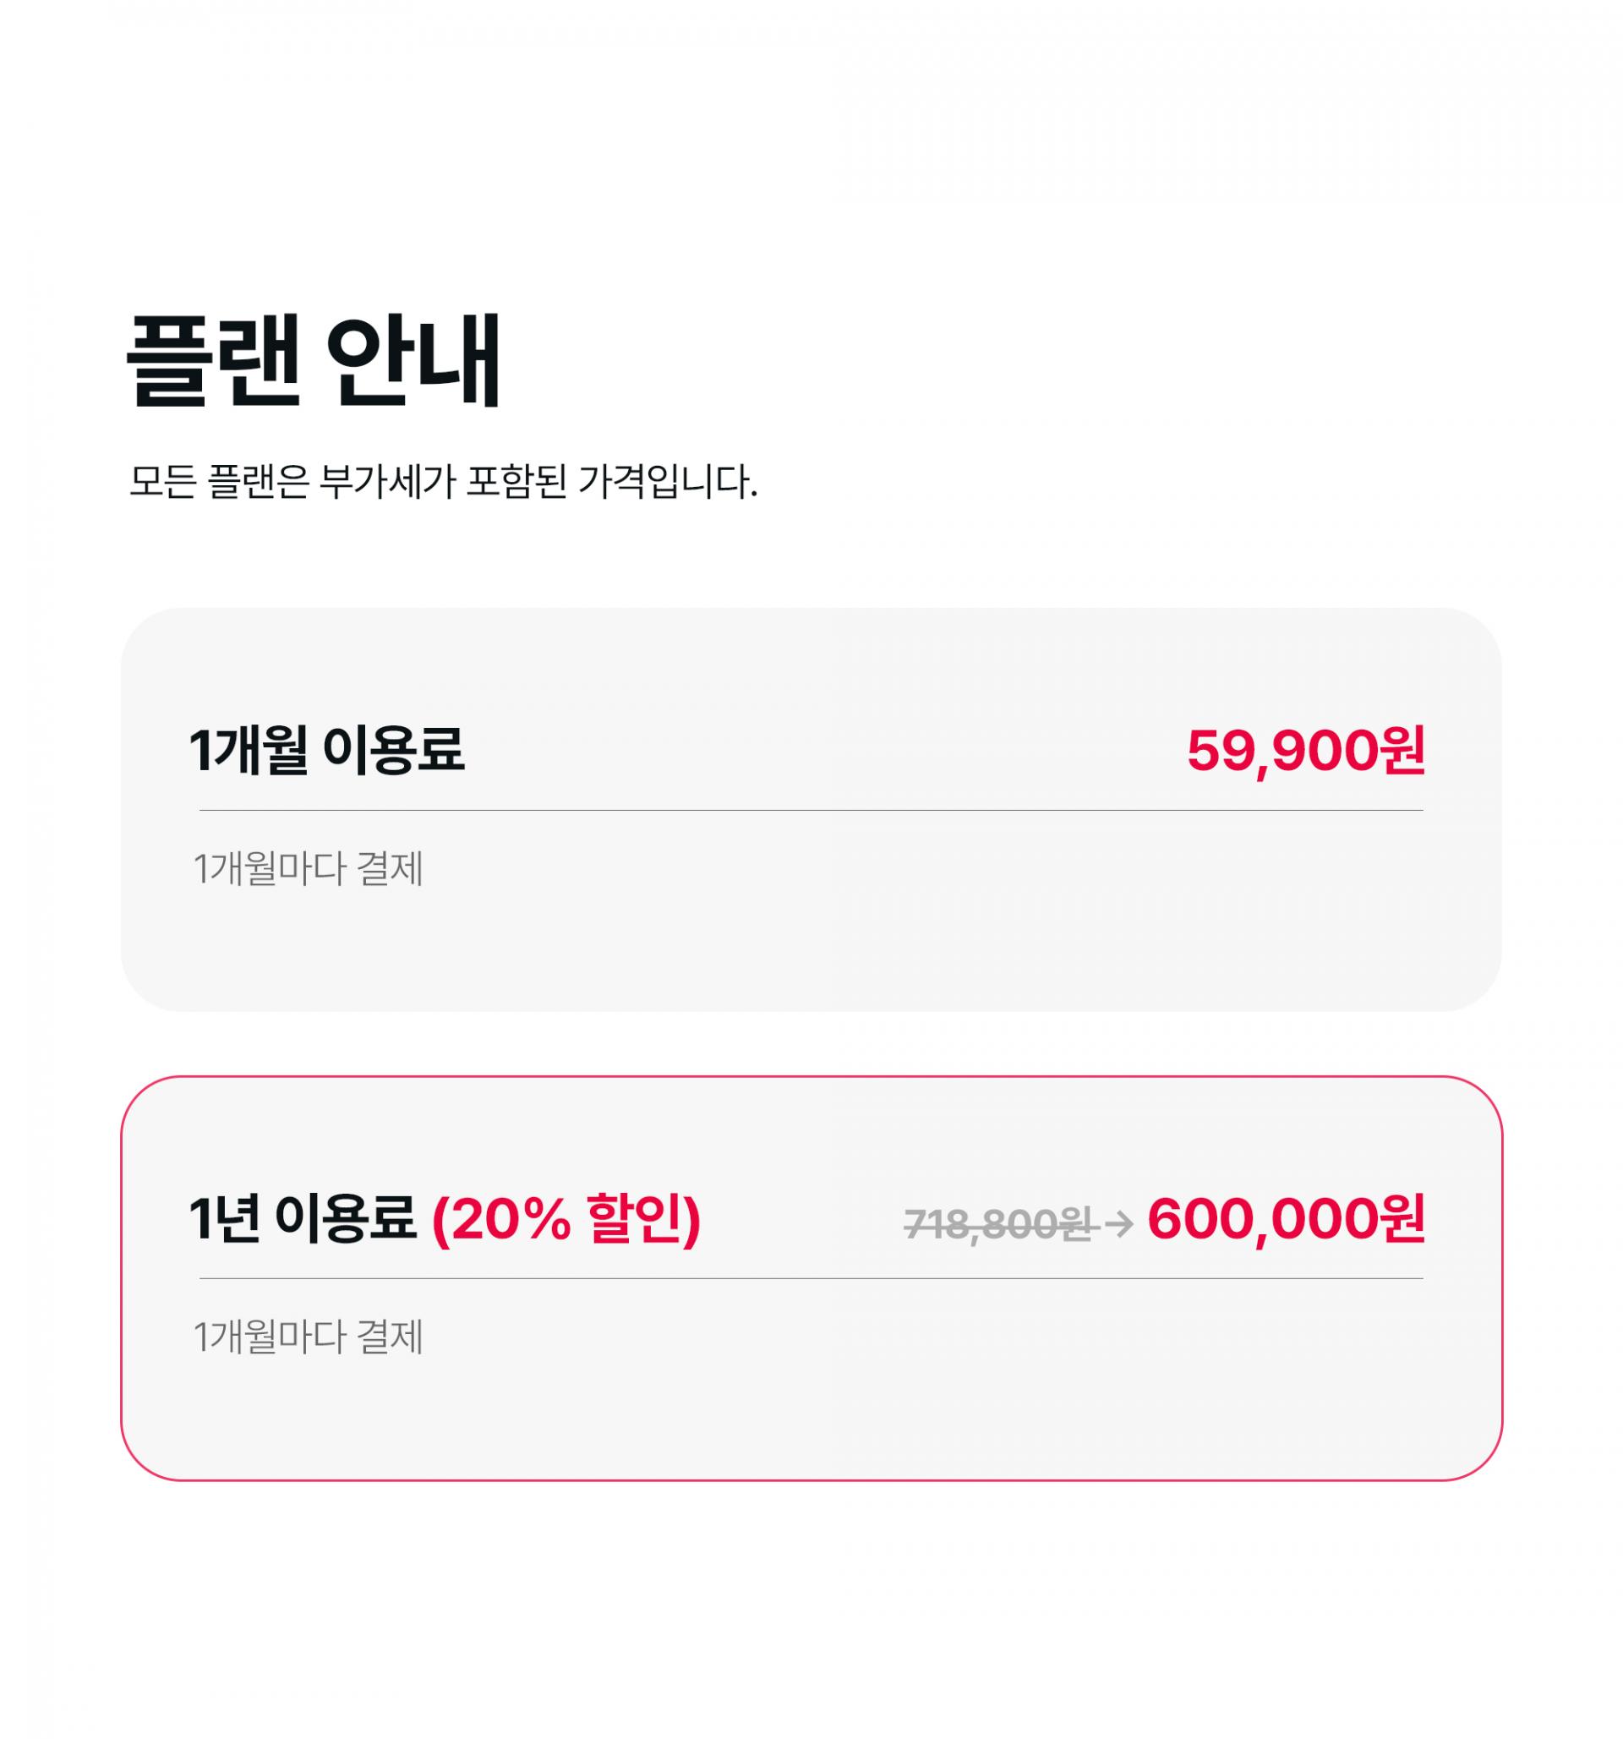This screenshot has height=1739, width=1623.
Task: Click the word 모든 starting the subtitle
Action: (161, 482)
